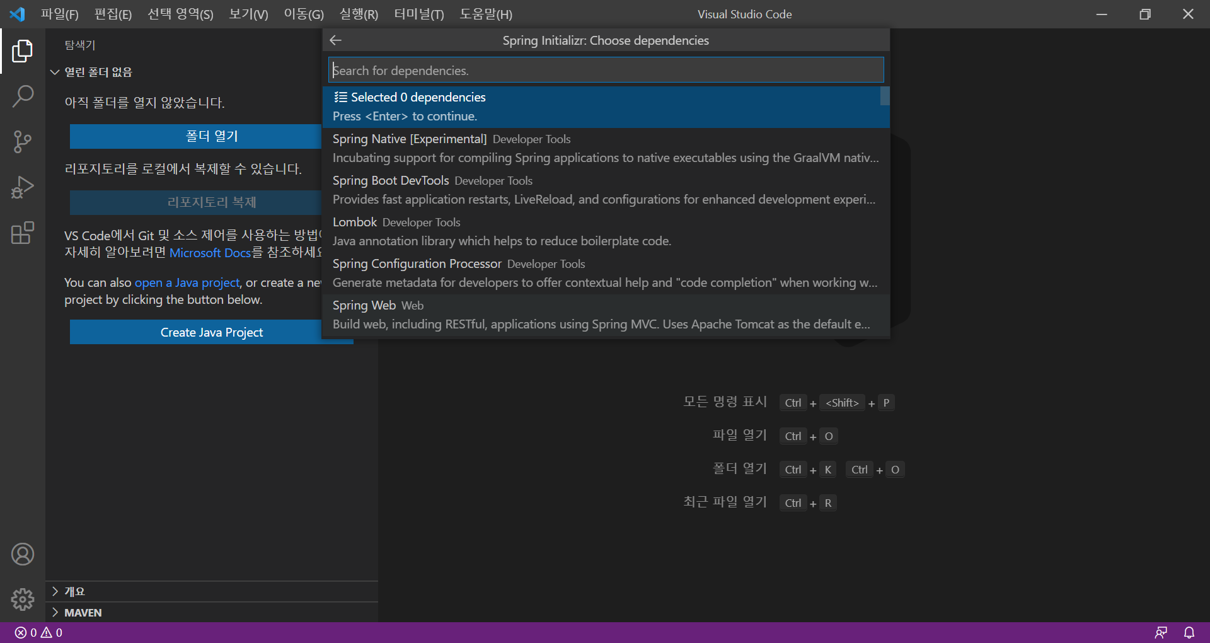
Task: Choose the Lombok dependency
Action: click(605, 231)
